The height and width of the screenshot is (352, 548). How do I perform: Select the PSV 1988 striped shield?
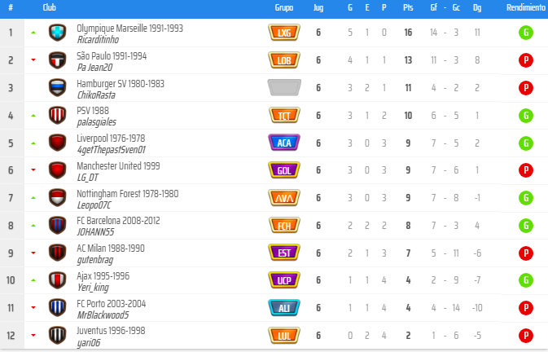point(57,115)
